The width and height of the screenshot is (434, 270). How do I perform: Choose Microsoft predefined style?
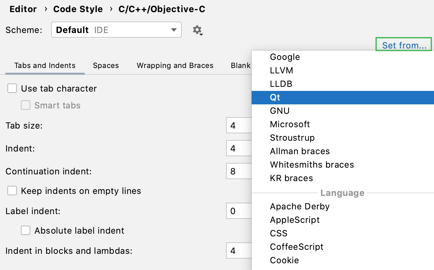(343, 124)
